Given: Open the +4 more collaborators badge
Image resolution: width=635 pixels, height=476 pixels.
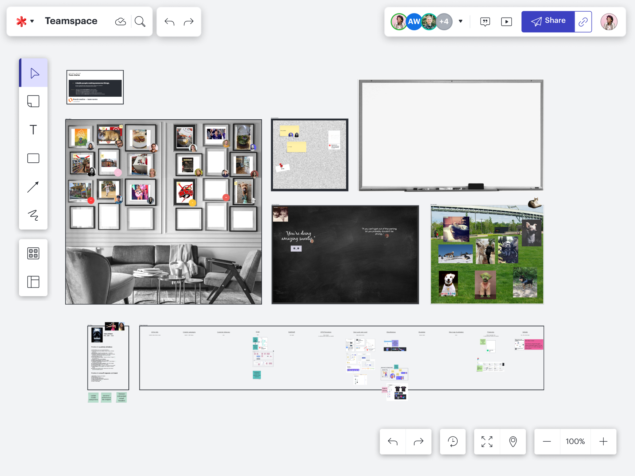Looking at the screenshot, I should [444, 22].
